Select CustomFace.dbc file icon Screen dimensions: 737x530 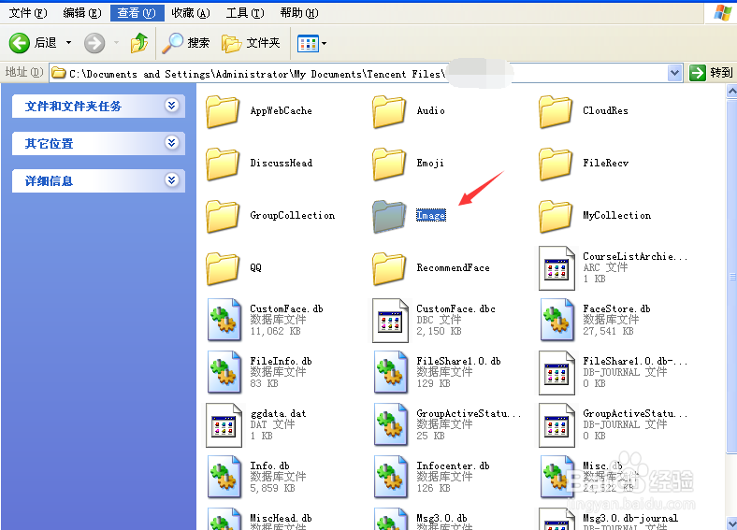click(x=390, y=320)
